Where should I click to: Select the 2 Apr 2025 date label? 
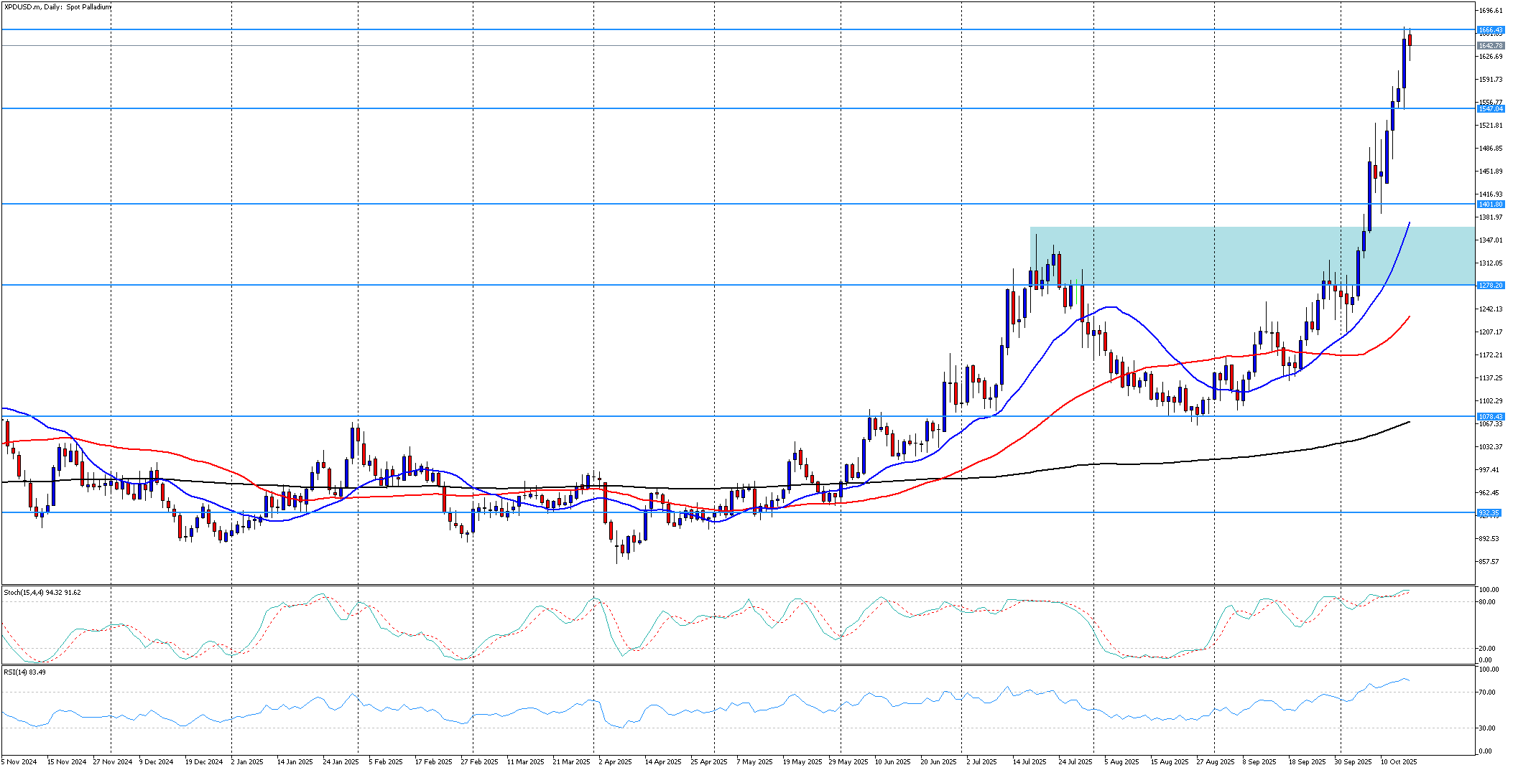(615, 762)
